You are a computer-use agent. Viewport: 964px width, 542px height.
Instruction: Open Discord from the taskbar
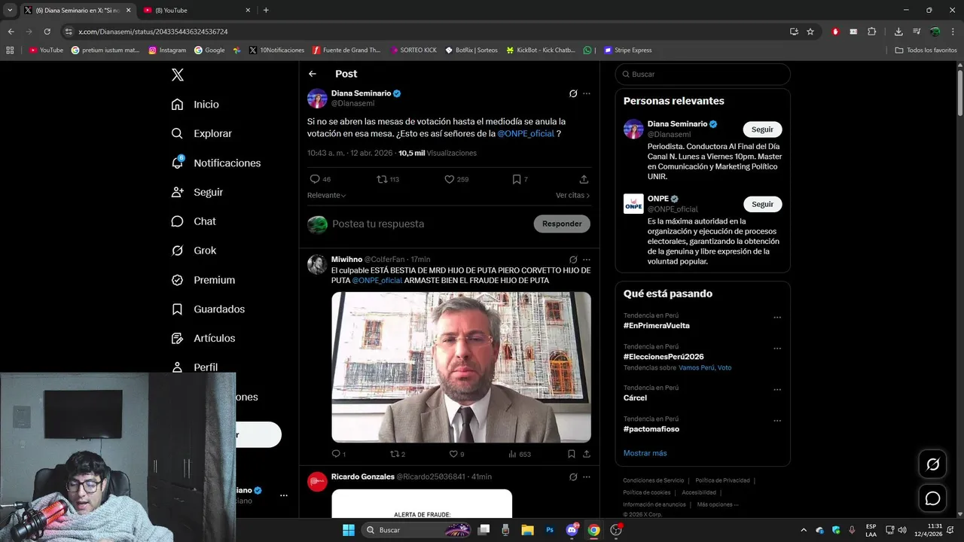572,530
